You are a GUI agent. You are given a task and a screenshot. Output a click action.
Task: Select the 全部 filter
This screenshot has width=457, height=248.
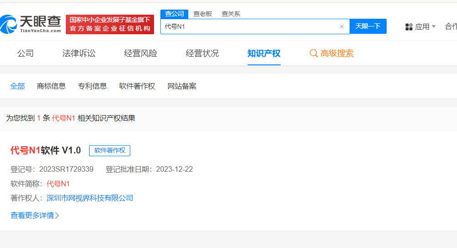[x=17, y=86]
